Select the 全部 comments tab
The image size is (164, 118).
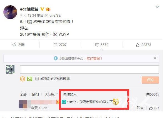point(23,94)
